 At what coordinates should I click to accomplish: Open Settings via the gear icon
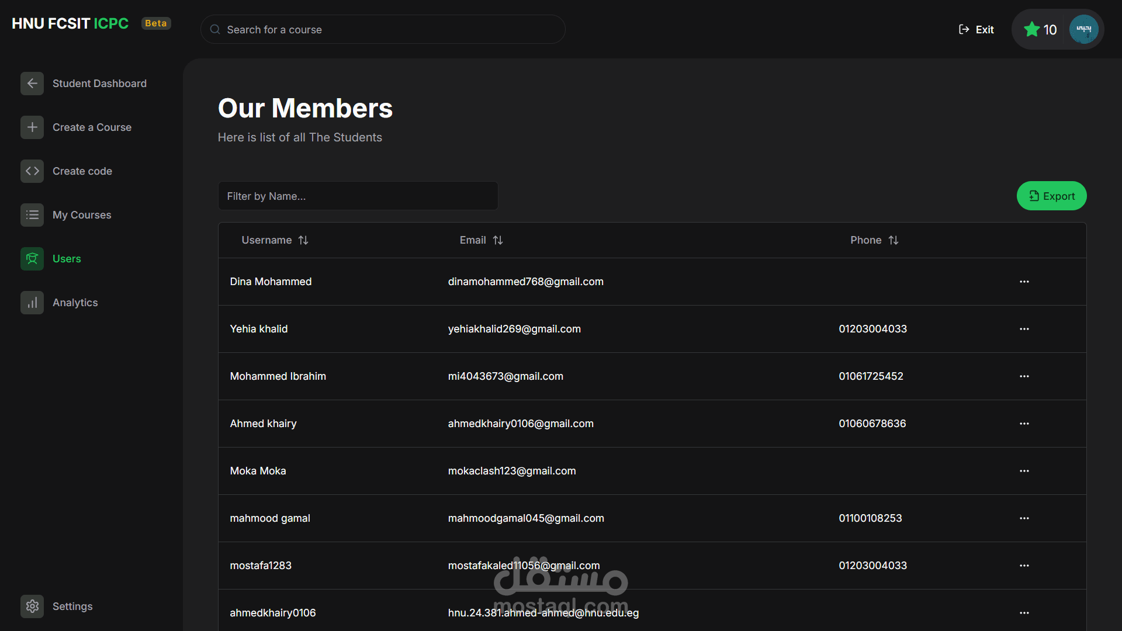[x=32, y=606]
